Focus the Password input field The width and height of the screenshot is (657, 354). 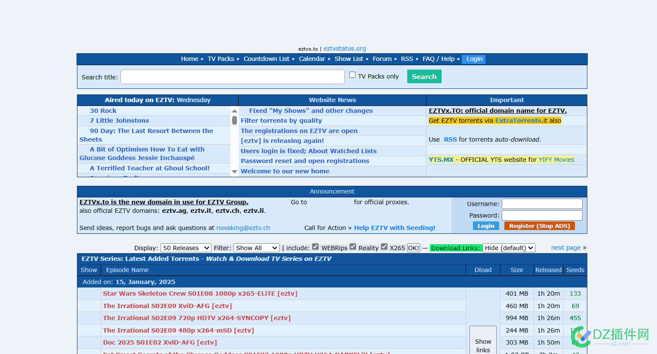[542, 215]
